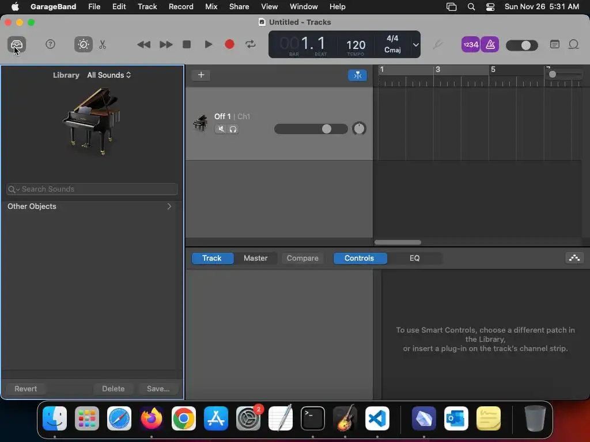Click the Search Sounds field

tap(92, 189)
